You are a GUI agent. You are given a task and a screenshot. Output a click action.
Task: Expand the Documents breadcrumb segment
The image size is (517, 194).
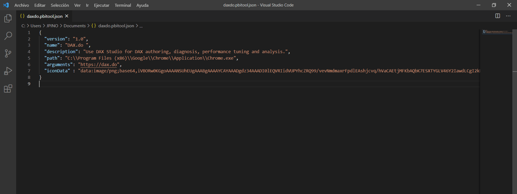coord(75,26)
